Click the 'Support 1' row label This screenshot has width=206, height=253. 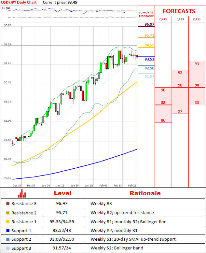[x=21, y=231]
